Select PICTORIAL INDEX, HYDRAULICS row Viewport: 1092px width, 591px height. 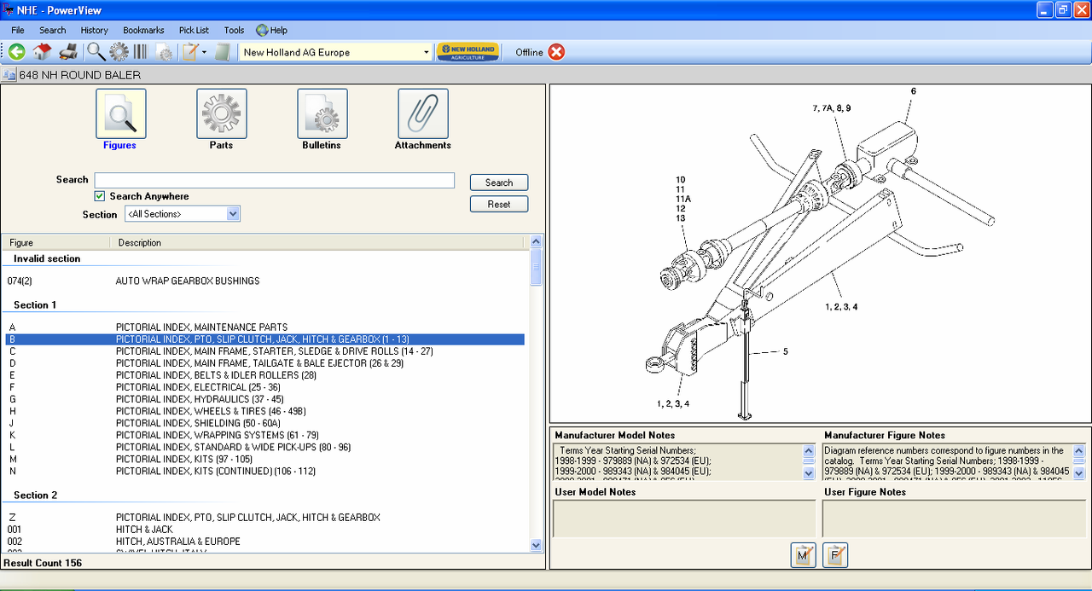(x=265, y=399)
